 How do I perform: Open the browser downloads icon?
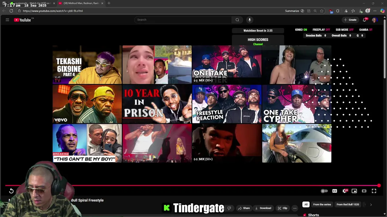pos(361,11)
